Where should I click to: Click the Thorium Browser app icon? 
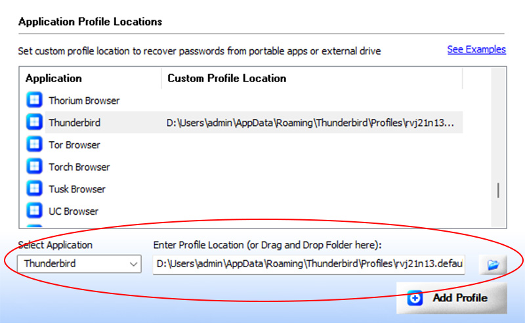click(33, 100)
